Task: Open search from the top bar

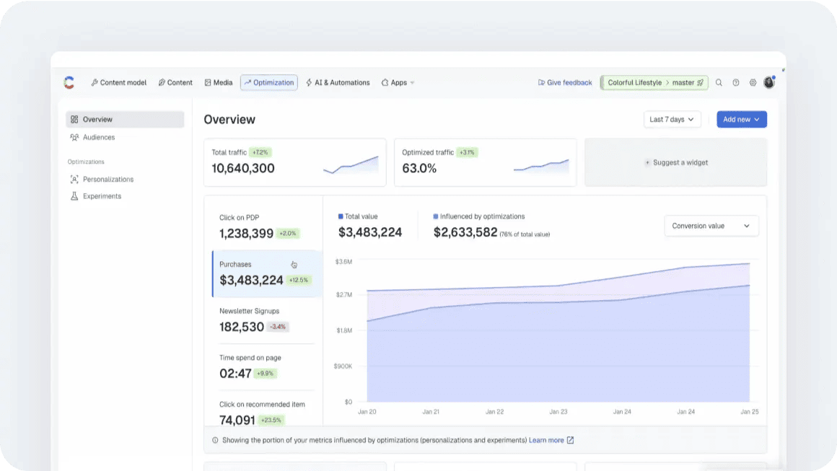Action: [x=719, y=82]
